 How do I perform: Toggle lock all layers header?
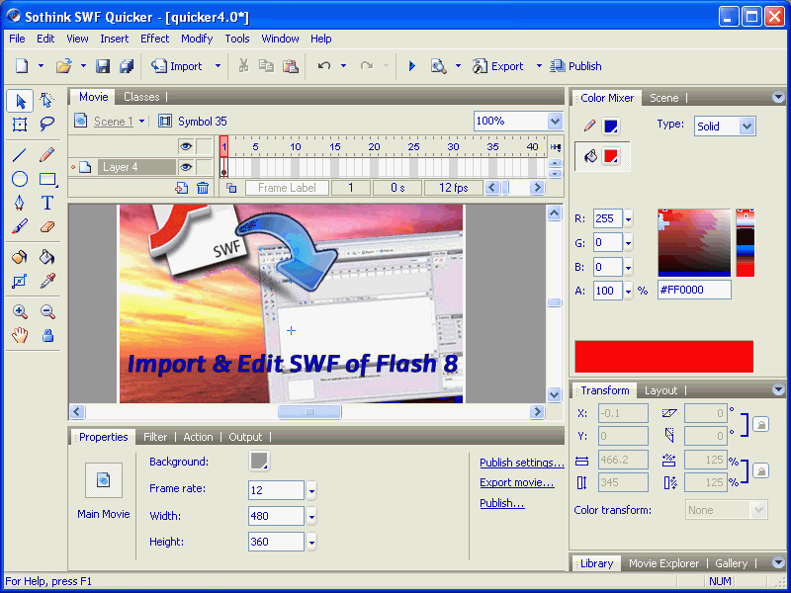point(205,146)
